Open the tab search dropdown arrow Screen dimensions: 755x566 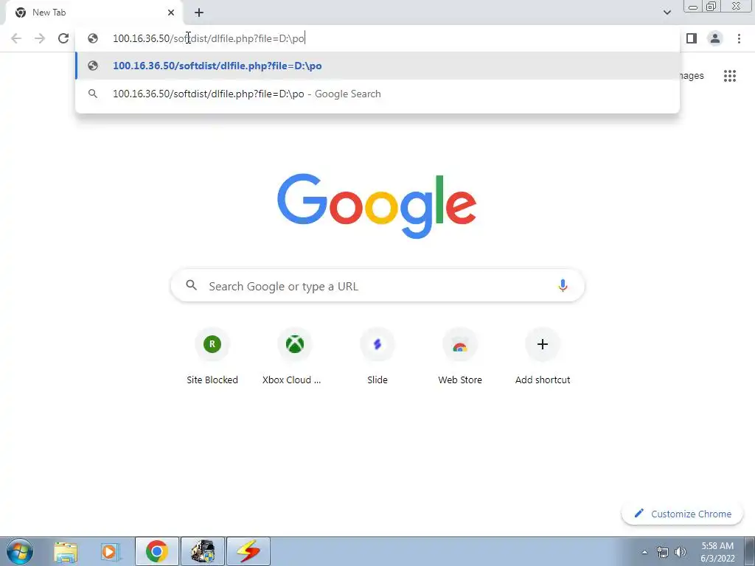[667, 13]
